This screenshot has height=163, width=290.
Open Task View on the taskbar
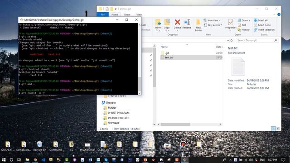pyautogui.click(x=19, y=160)
